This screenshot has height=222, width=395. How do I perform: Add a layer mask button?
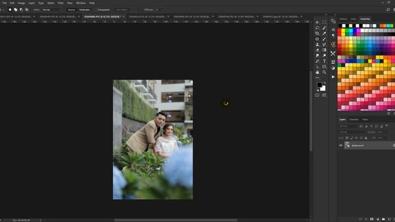pos(372,220)
